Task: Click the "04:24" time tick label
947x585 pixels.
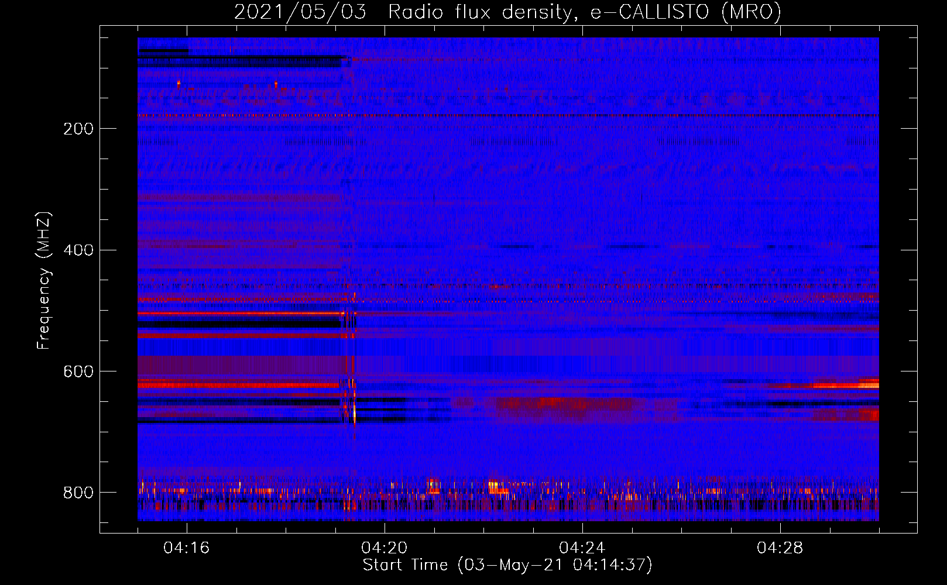Action: point(582,548)
